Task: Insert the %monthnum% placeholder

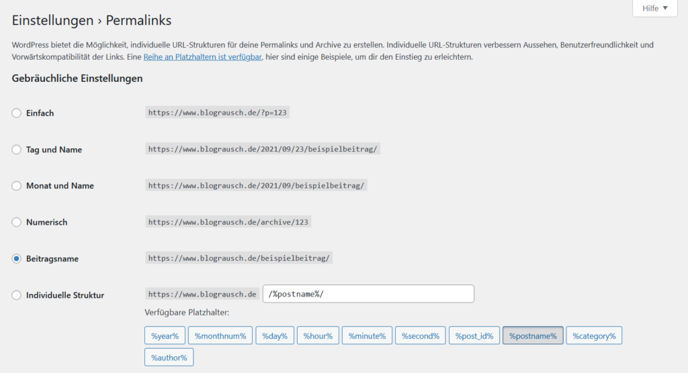Action: pos(220,335)
